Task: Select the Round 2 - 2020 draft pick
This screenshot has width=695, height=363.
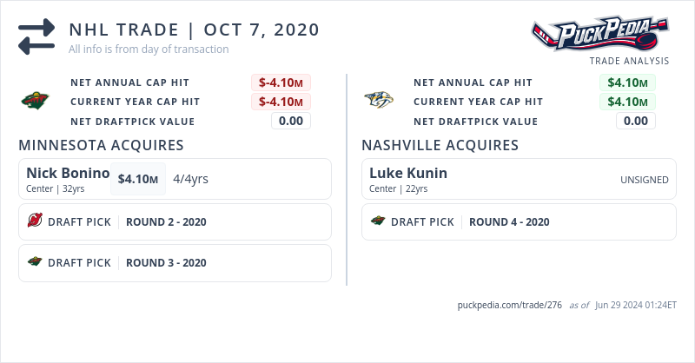Action: point(166,221)
